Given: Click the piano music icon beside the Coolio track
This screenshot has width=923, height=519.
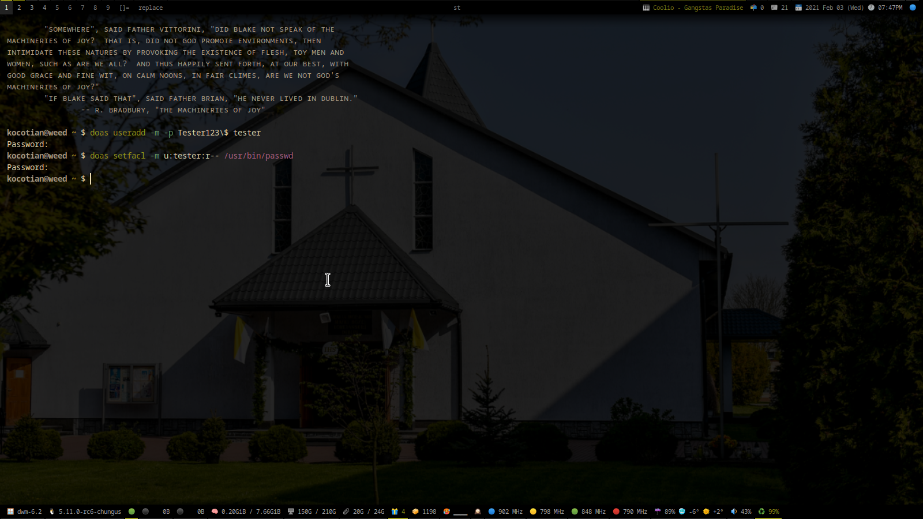Looking at the screenshot, I should pos(646,7).
